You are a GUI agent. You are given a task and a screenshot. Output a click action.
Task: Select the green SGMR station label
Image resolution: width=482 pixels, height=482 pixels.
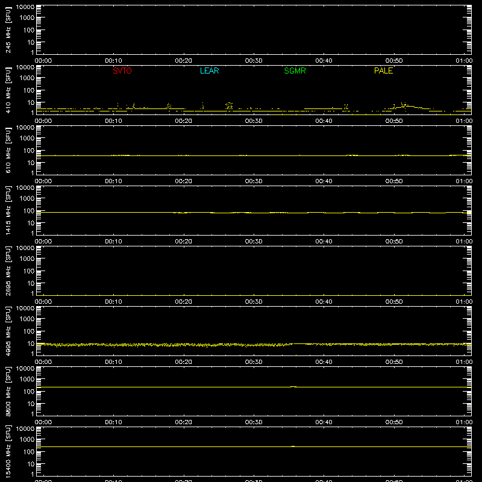click(x=295, y=70)
